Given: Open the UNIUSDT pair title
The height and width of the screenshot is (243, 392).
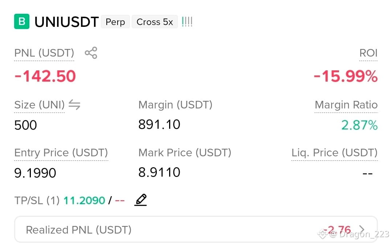Looking at the screenshot, I should 66,22.
